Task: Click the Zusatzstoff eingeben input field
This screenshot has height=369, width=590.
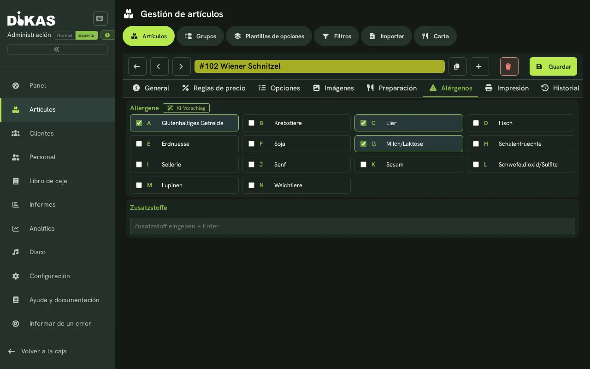Action: [353, 226]
